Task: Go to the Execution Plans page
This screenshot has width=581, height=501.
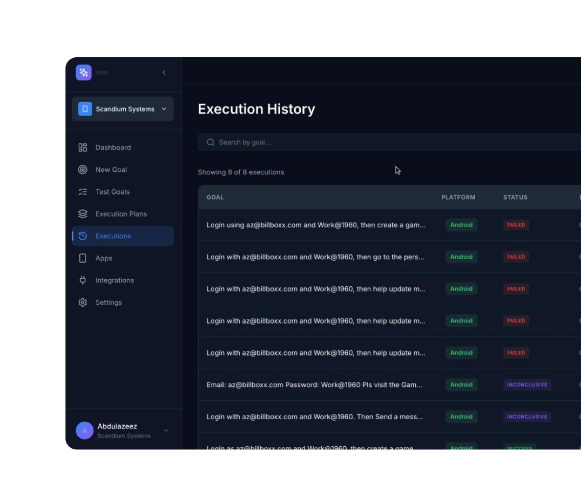Action: [x=121, y=214]
